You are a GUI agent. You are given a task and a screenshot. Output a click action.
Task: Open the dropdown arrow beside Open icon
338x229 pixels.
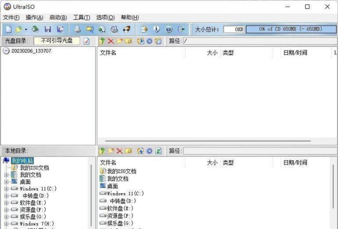[x=26, y=29]
